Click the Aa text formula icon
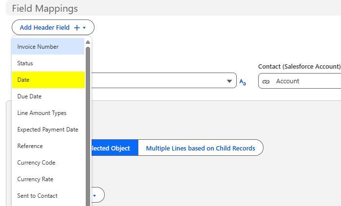Image resolution: width=341 pixels, height=206 pixels. (x=243, y=82)
